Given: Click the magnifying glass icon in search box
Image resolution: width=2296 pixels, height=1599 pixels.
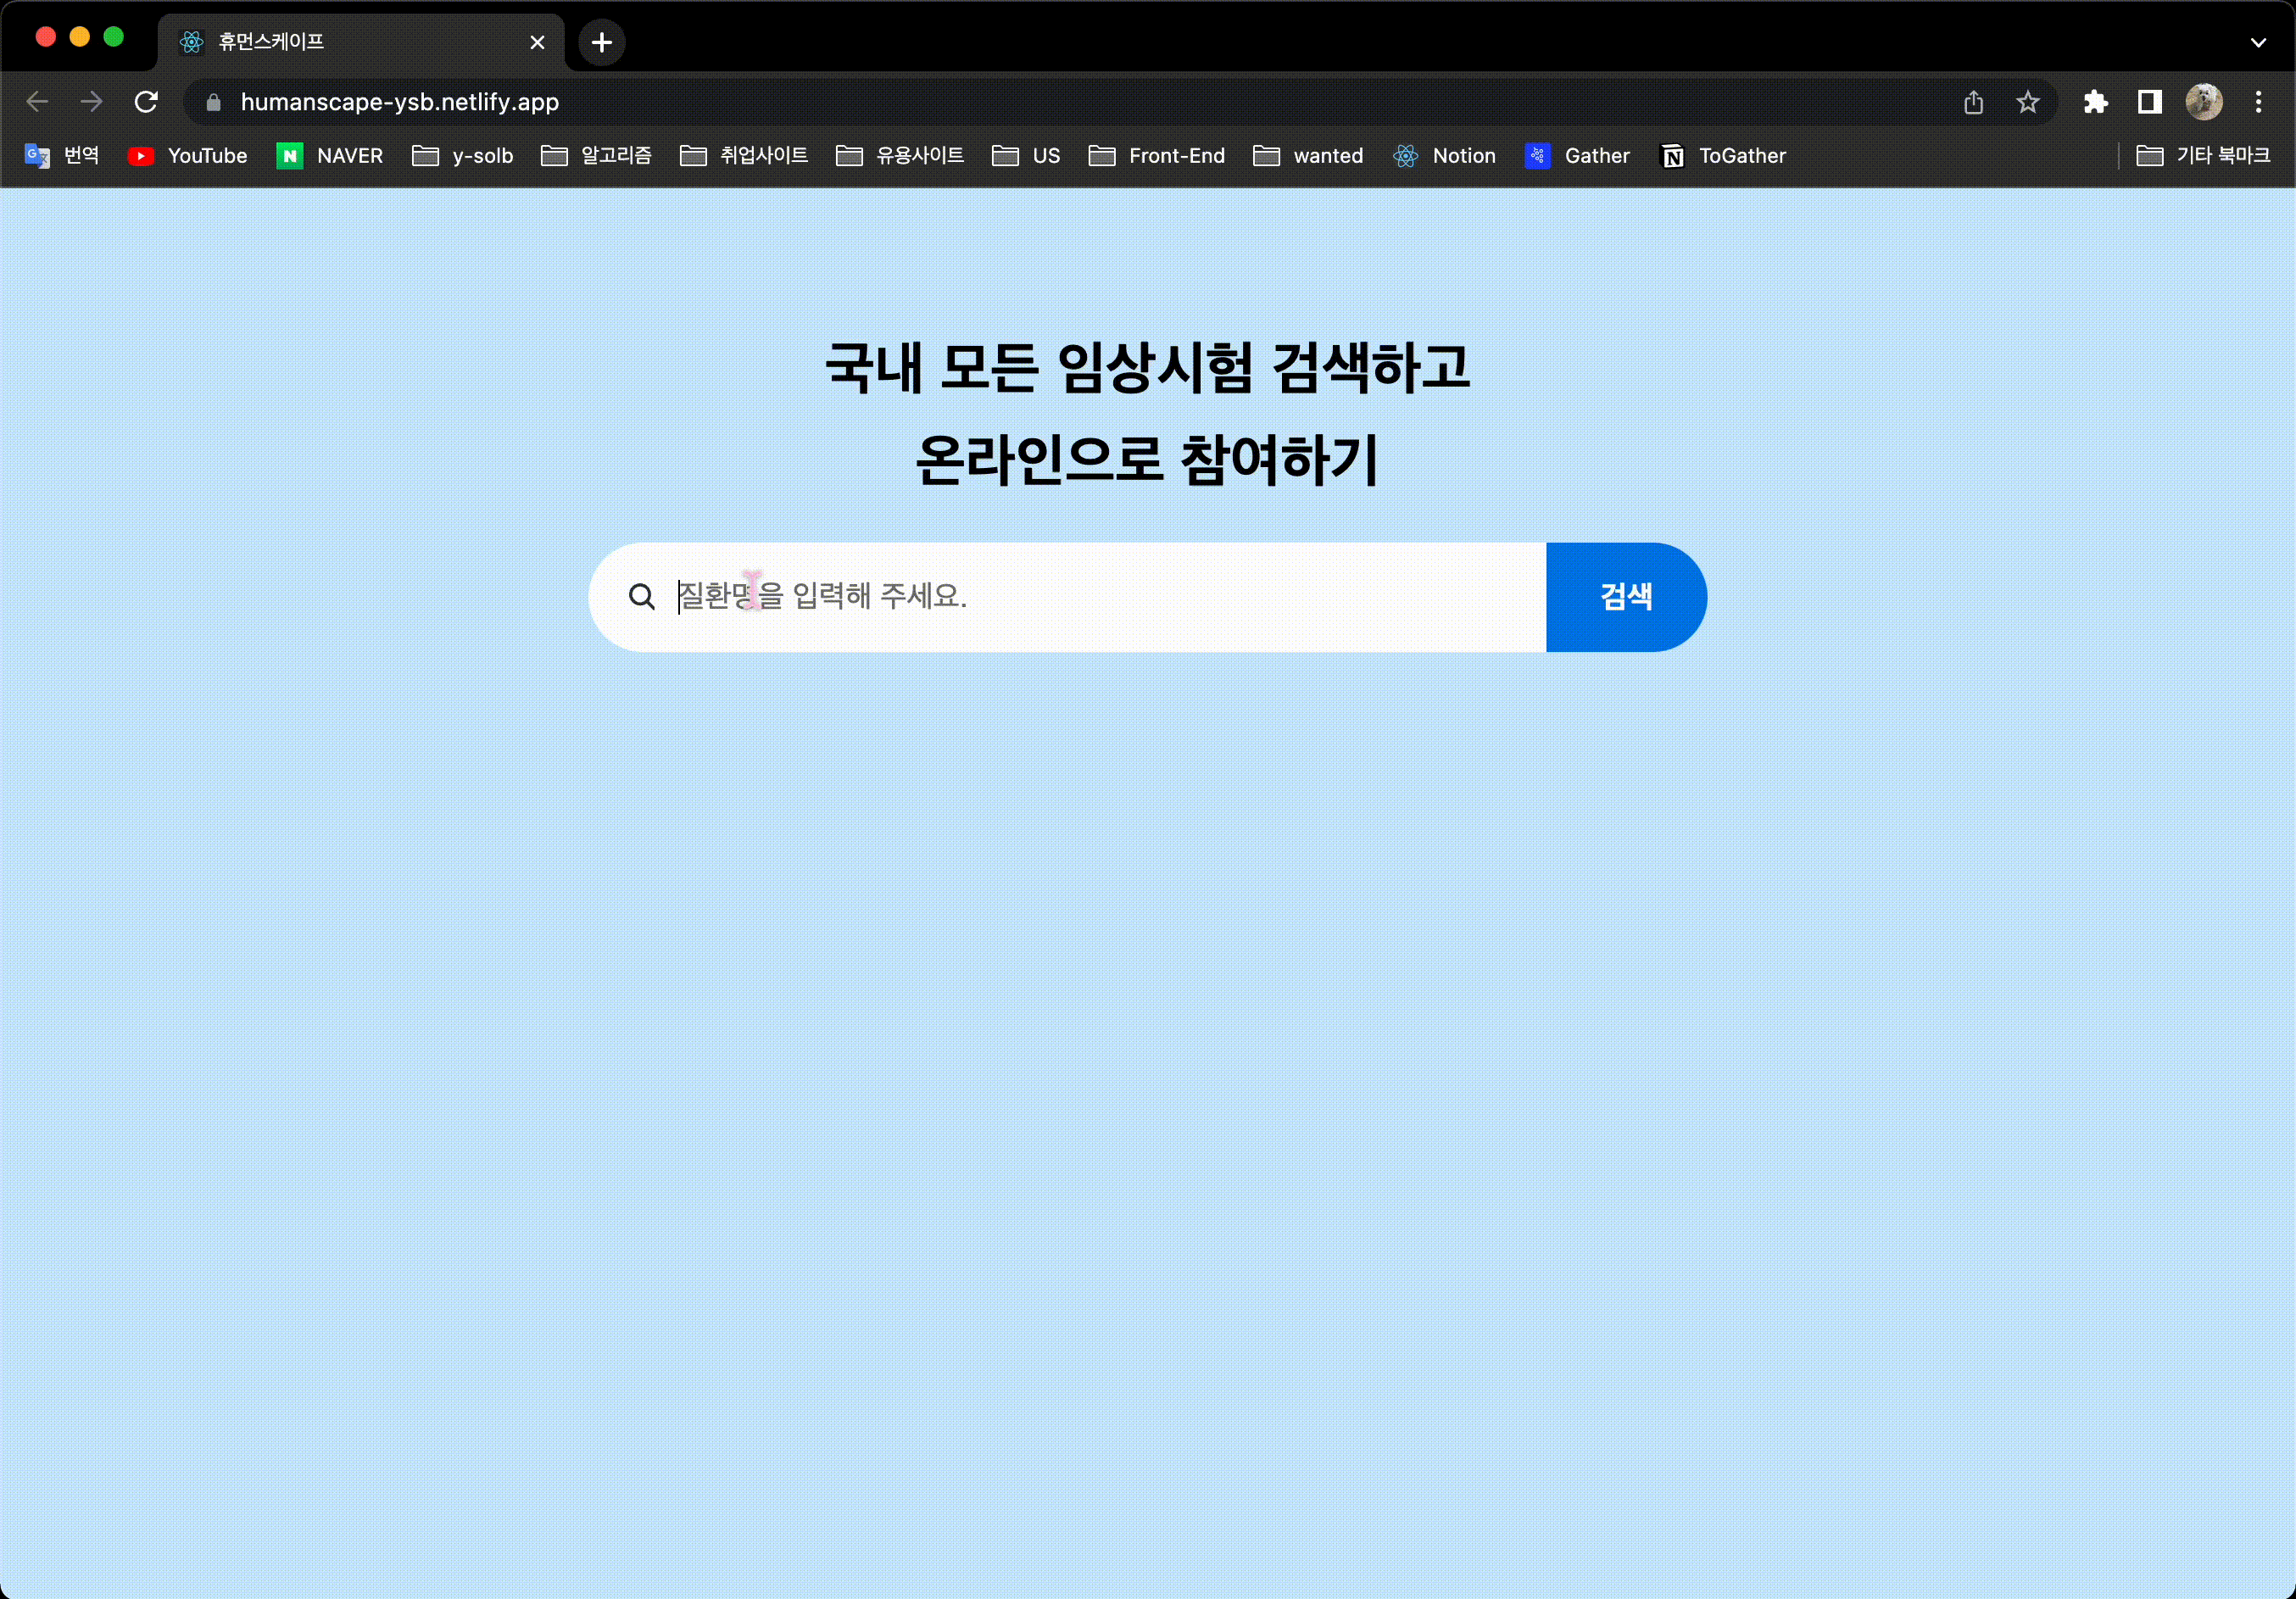Looking at the screenshot, I should [x=641, y=597].
